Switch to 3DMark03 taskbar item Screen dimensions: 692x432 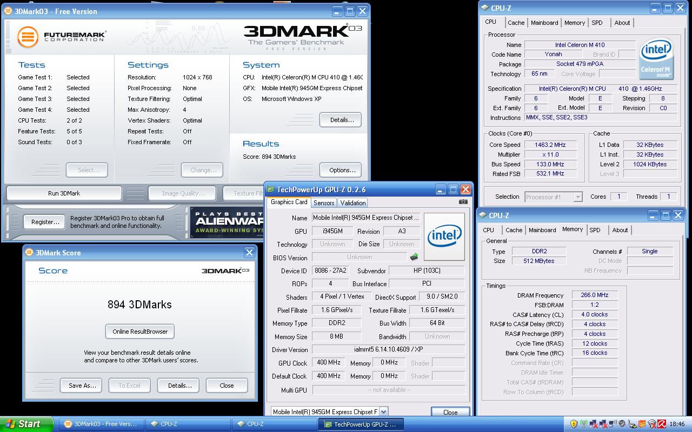click(102, 424)
